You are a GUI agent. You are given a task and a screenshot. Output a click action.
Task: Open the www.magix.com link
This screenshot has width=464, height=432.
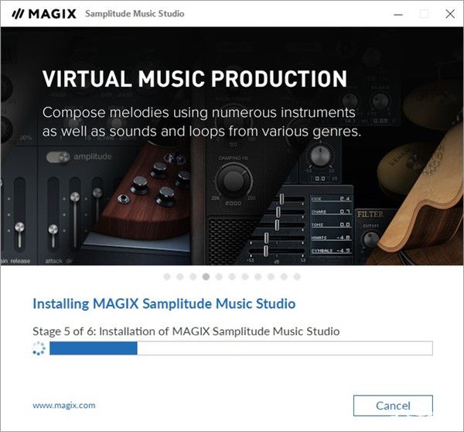coord(64,405)
